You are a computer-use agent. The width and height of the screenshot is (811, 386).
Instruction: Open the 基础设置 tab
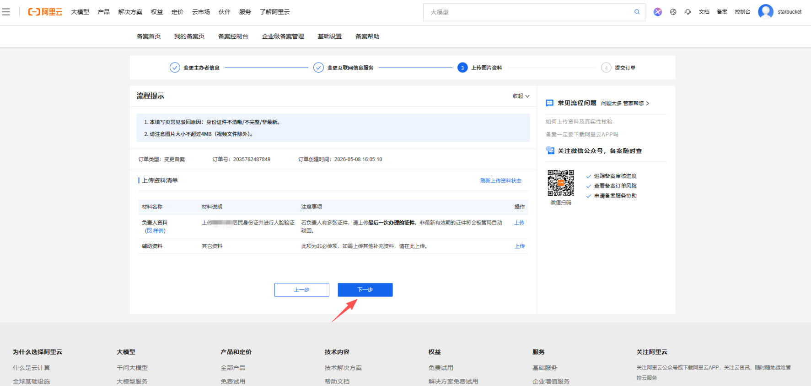pyautogui.click(x=330, y=36)
